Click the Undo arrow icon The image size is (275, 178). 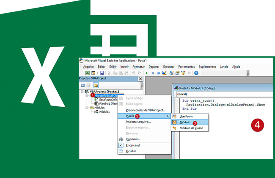point(134,73)
